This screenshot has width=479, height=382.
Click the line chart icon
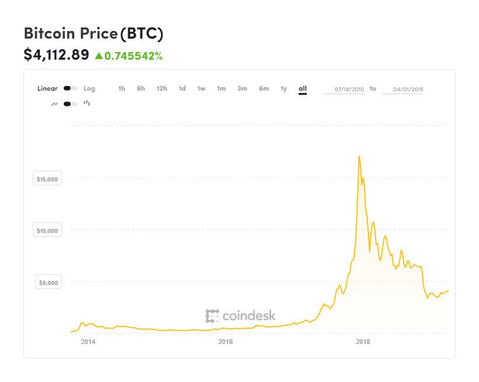(x=55, y=104)
